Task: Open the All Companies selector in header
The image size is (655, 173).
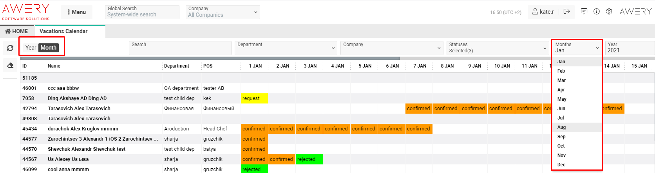Action: point(223,12)
